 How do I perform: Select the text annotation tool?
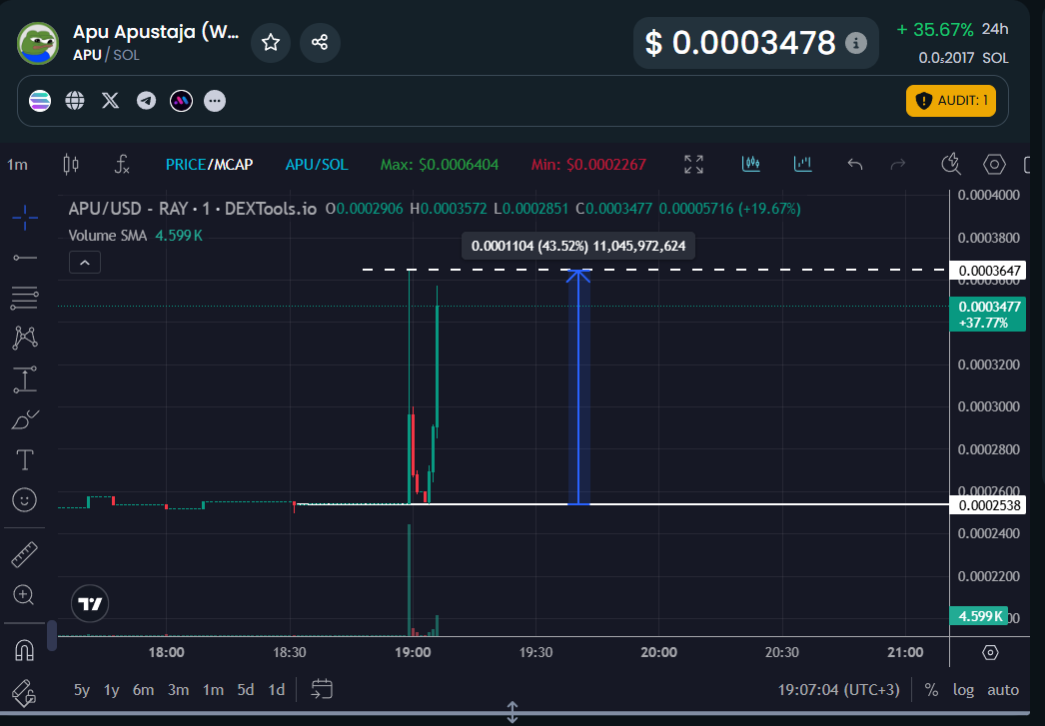[x=25, y=459]
